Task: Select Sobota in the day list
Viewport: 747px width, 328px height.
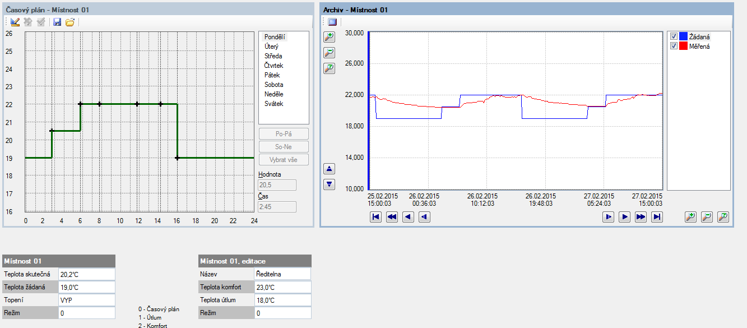Action: pos(274,85)
